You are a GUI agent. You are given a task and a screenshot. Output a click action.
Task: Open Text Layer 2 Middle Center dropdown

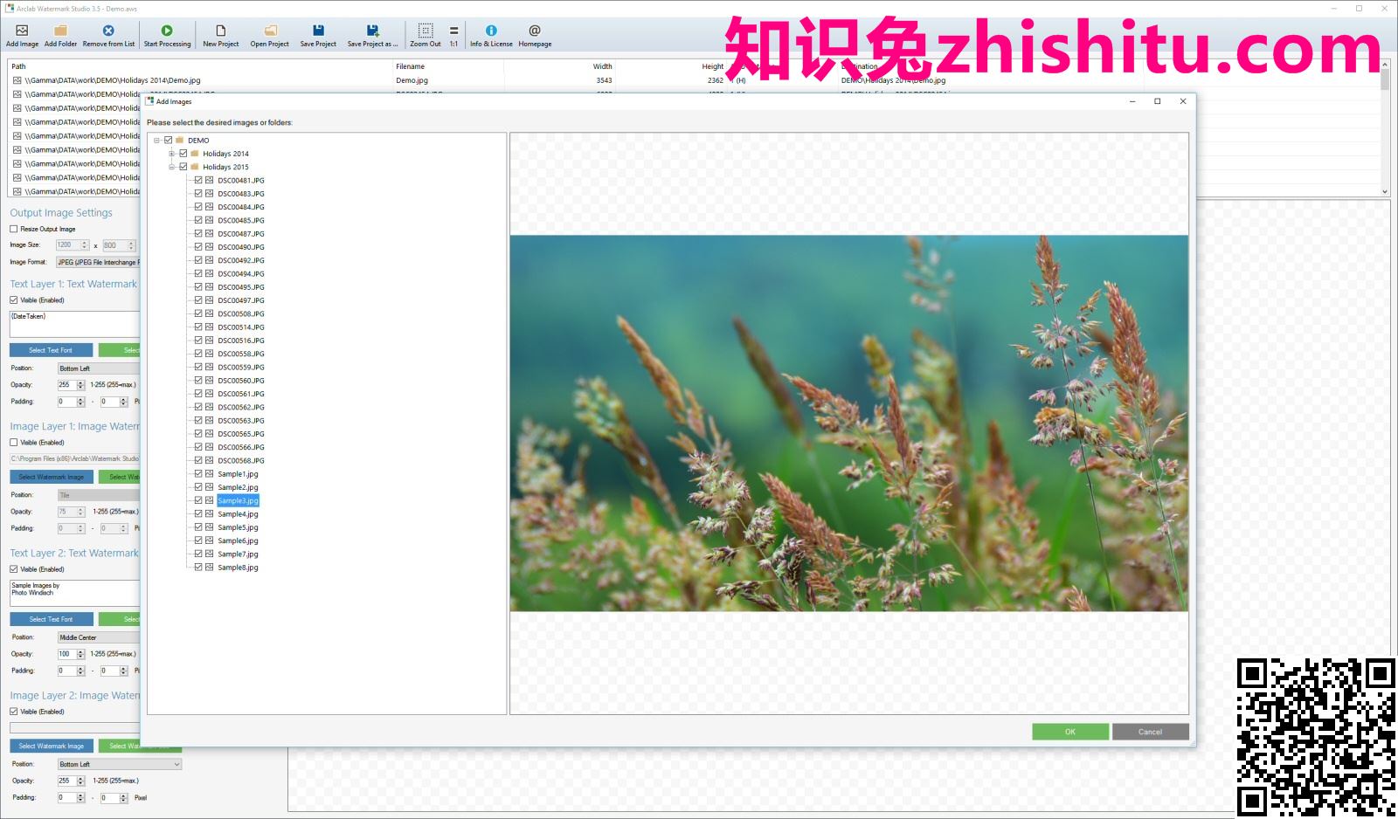tap(99, 637)
